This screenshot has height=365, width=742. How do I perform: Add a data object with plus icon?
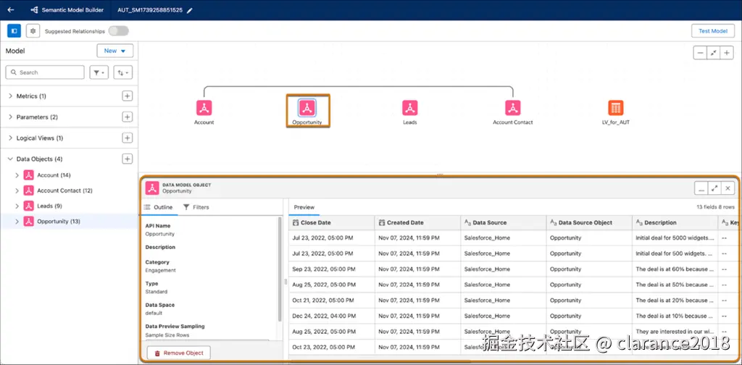(x=128, y=159)
